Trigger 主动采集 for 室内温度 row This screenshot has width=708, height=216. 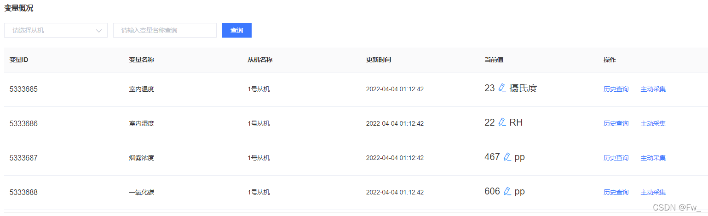[x=653, y=89]
